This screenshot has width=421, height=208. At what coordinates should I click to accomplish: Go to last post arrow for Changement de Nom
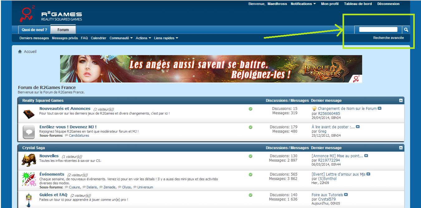(380, 108)
